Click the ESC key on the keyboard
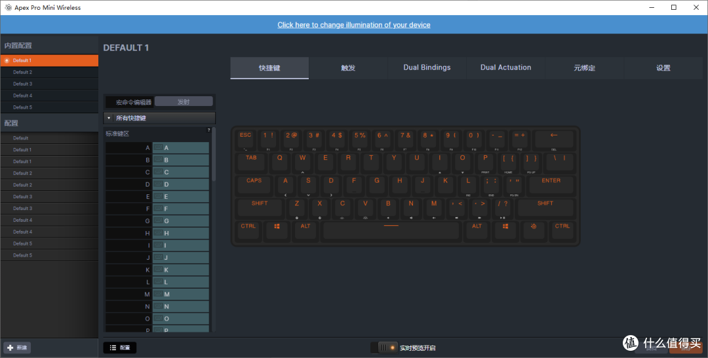Screen dimensions: 708x358 coord(246,139)
